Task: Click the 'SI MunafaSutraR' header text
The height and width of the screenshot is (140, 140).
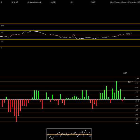Action: point(34,2)
